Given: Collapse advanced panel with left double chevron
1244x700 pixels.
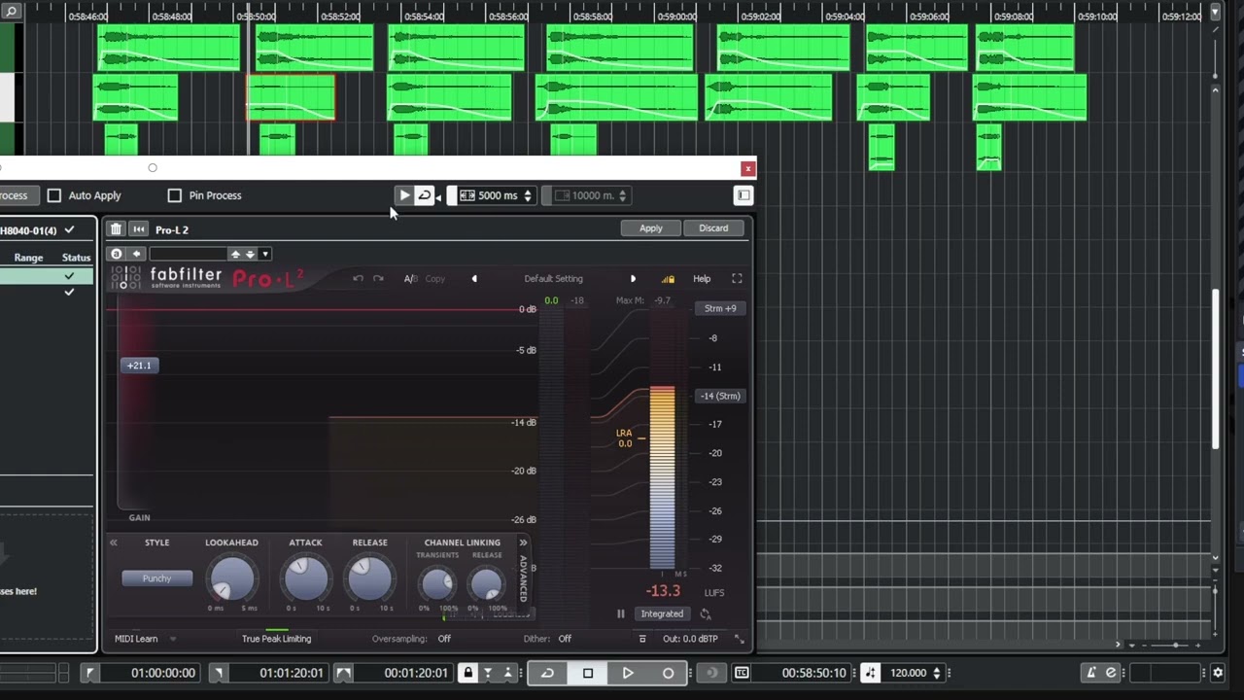Looking at the screenshot, I should pyautogui.click(x=114, y=542).
